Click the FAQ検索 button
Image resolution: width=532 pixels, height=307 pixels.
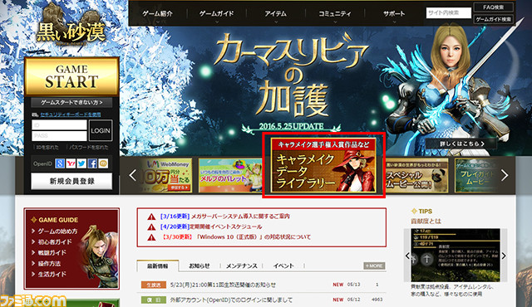tap(493, 7)
